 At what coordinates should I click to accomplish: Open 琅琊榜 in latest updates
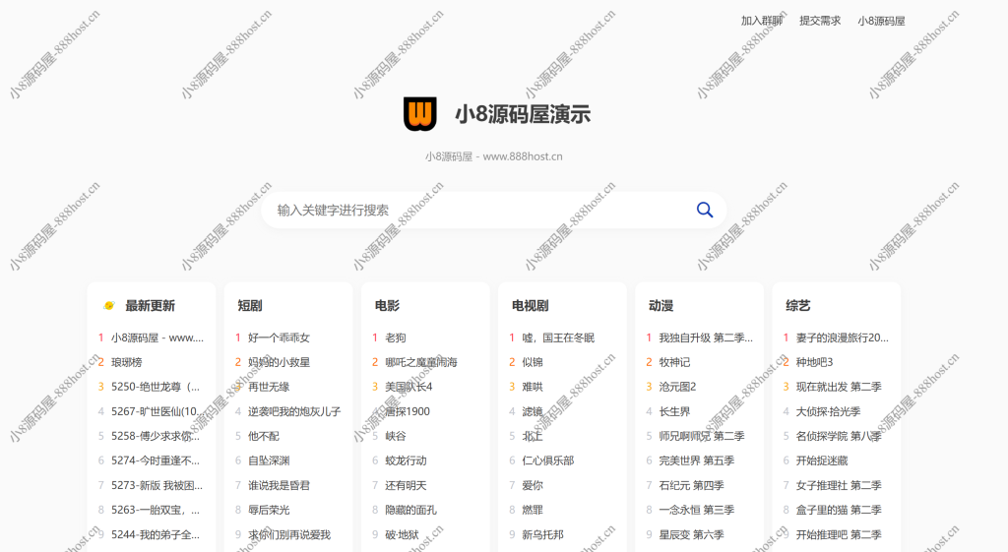(x=127, y=362)
